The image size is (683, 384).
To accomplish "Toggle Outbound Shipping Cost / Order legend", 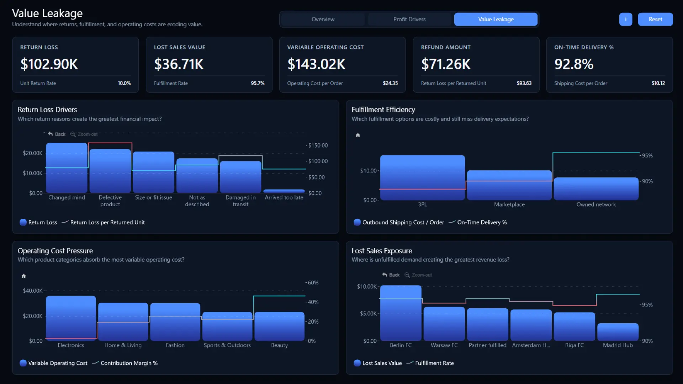I will click(399, 222).
